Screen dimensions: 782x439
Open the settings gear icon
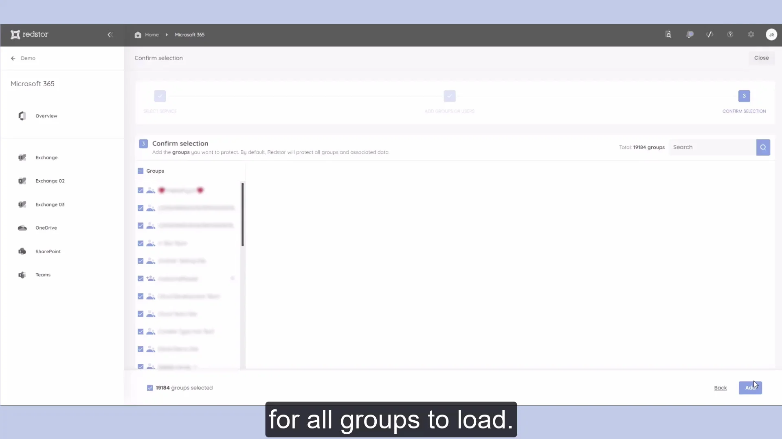(x=751, y=35)
